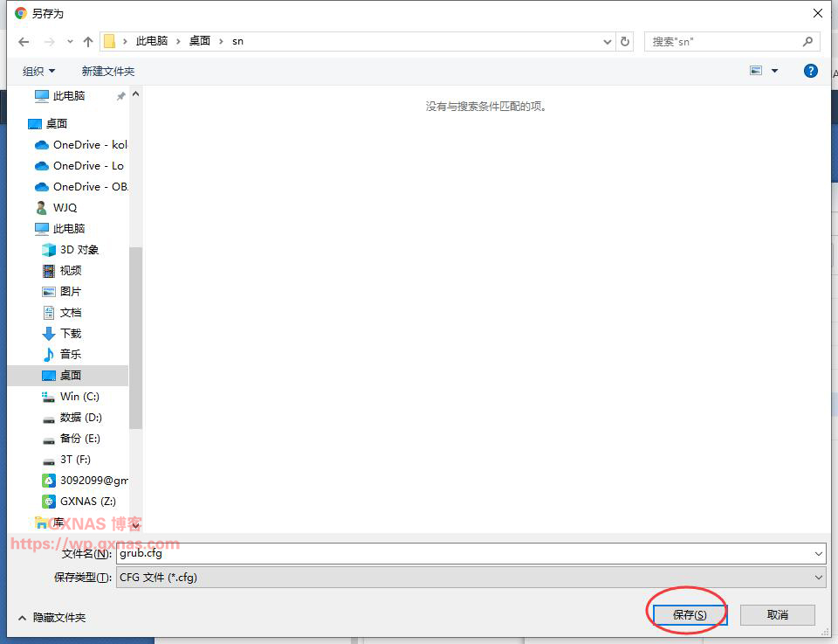The width and height of the screenshot is (838, 644).
Task: Open the 下载 downloads folder
Action: [x=70, y=333]
